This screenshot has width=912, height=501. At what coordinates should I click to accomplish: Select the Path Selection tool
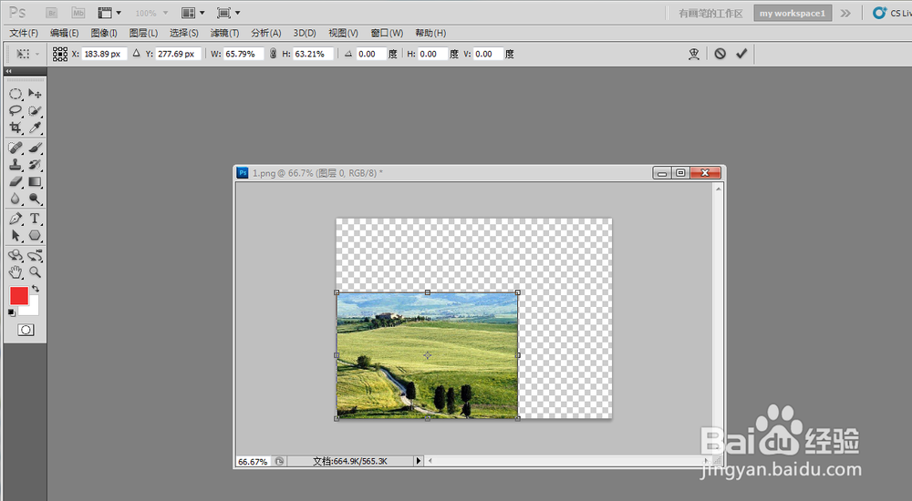coord(16,235)
